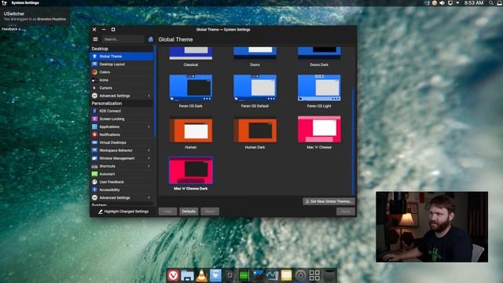Toggle Highlight Changed Settings
Screen dimensions: 503x283
tap(123, 211)
